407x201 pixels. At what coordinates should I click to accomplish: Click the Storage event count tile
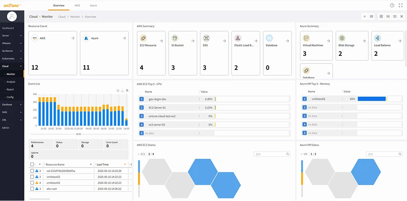click(x=91, y=144)
